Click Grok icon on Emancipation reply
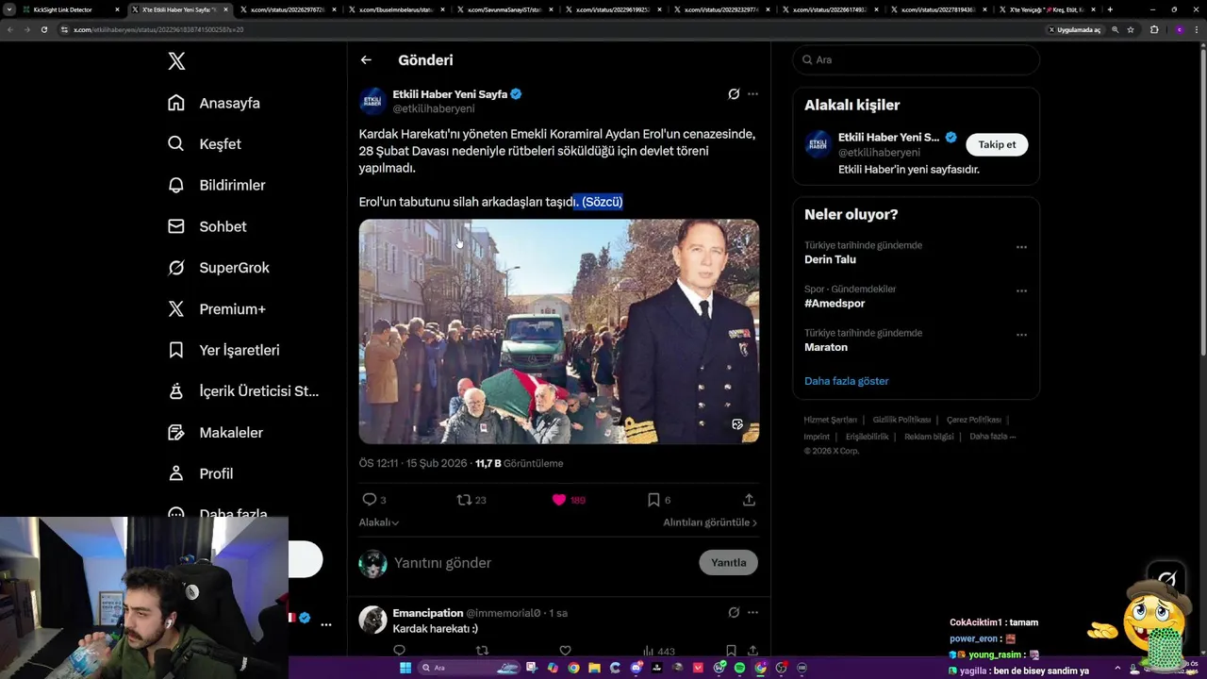The height and width of the screenshot is (679, 1207). tap(734, 613)
